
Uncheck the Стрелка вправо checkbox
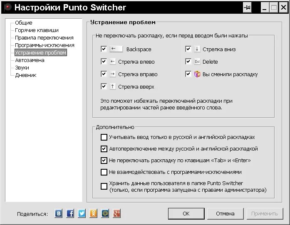coord(104,74)
